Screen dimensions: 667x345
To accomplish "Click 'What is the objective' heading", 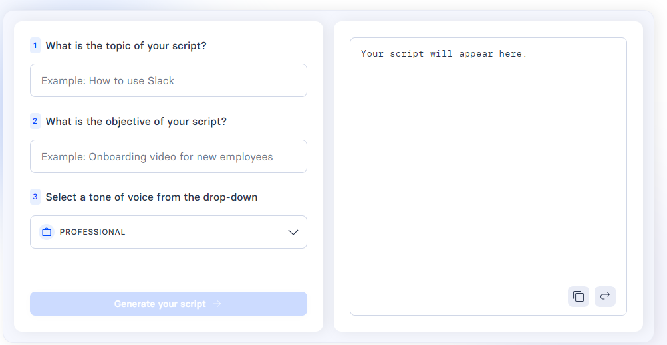I will [x=136, y=122].
